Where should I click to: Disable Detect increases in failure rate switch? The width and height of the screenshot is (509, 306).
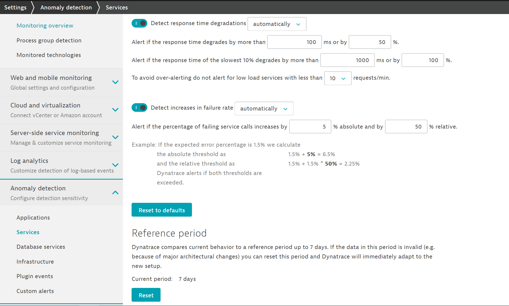(139, 108)
